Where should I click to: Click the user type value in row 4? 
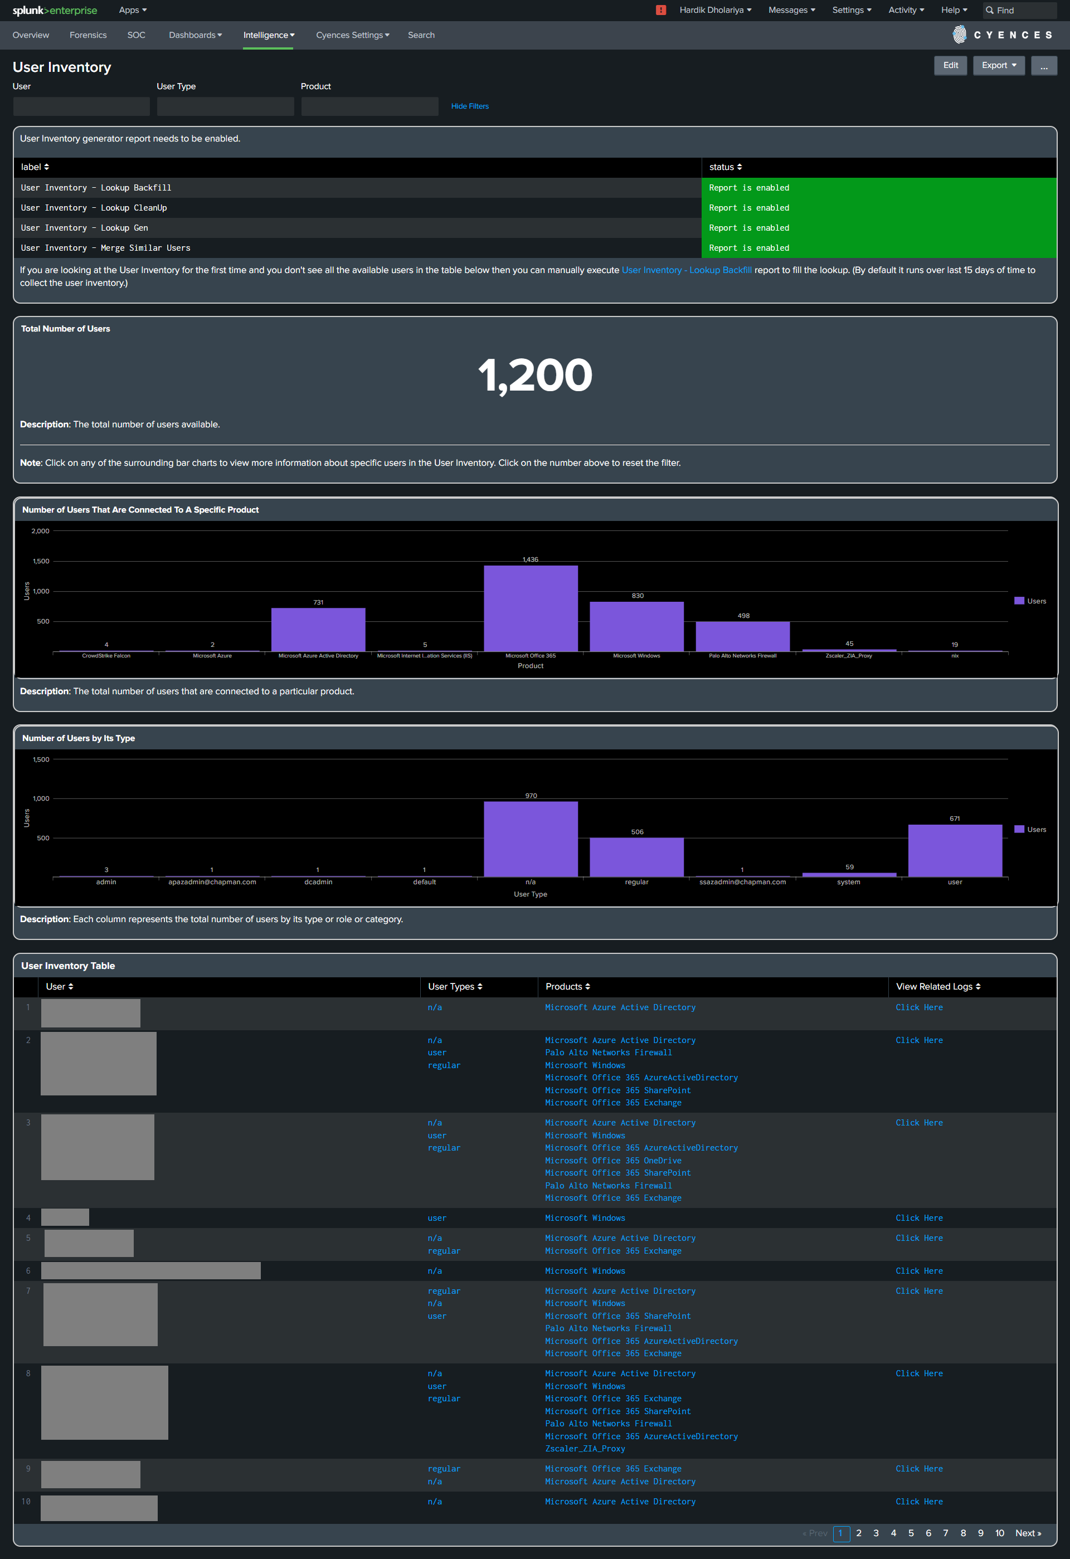[437, 1217]
